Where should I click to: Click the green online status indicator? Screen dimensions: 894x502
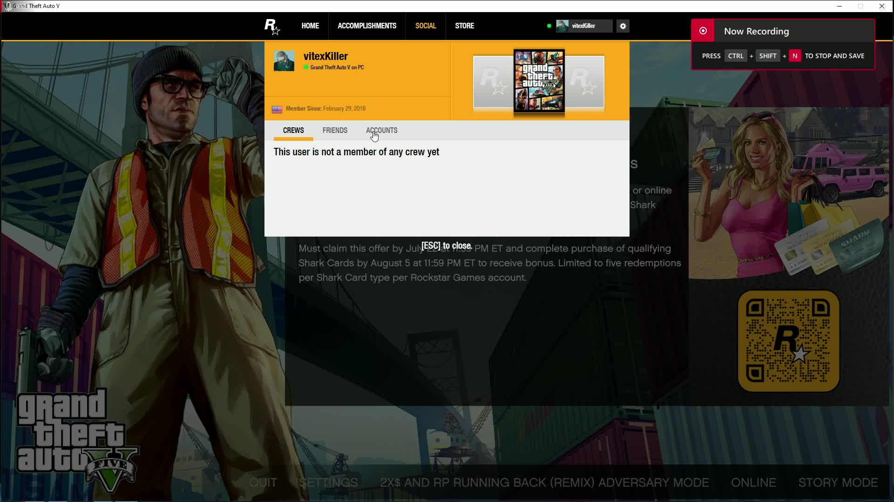pyautogui.click(x=549, y=26)
